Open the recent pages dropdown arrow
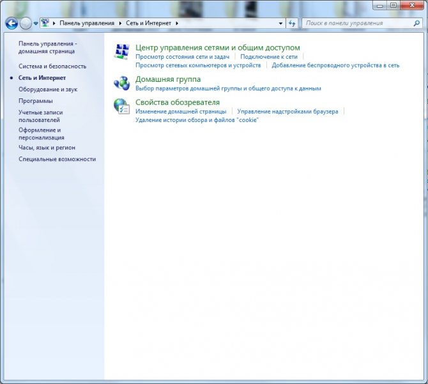The image size is (428, 384). tap(36, 24)
